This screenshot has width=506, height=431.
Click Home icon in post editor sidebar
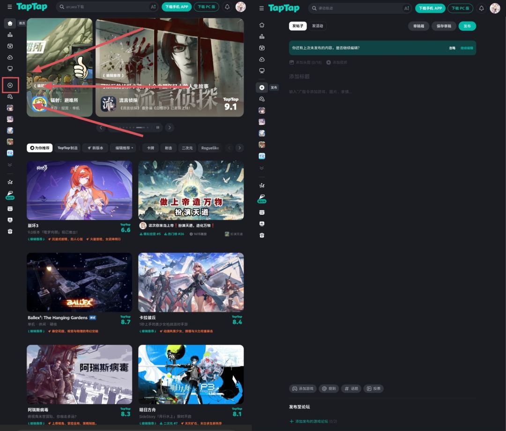point(262,25)
